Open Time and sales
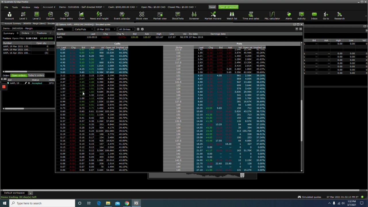 coord(251,16)
